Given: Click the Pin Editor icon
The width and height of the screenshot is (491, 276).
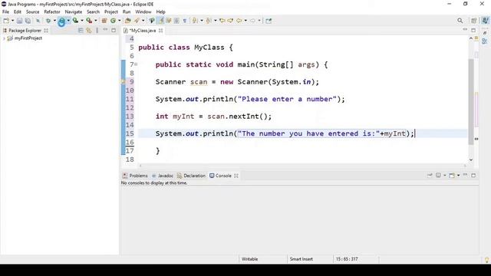Looking at the screenshot, I should [x=269, y=21].
